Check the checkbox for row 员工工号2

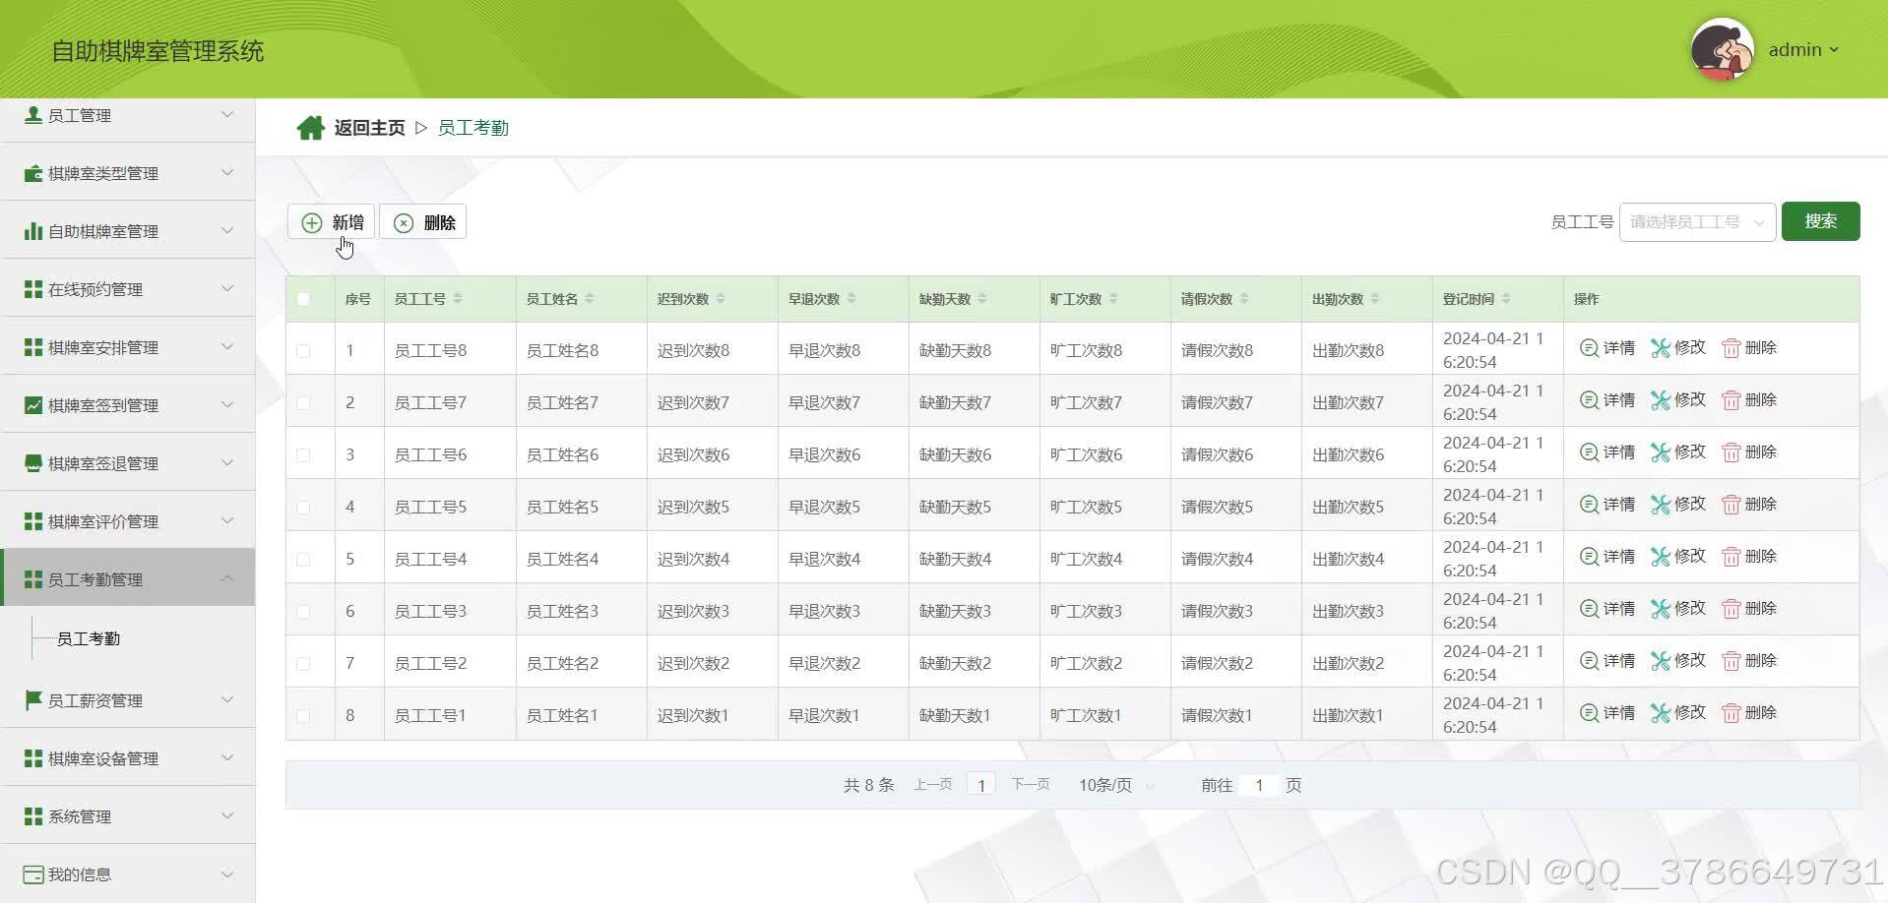tap(303, 664)
